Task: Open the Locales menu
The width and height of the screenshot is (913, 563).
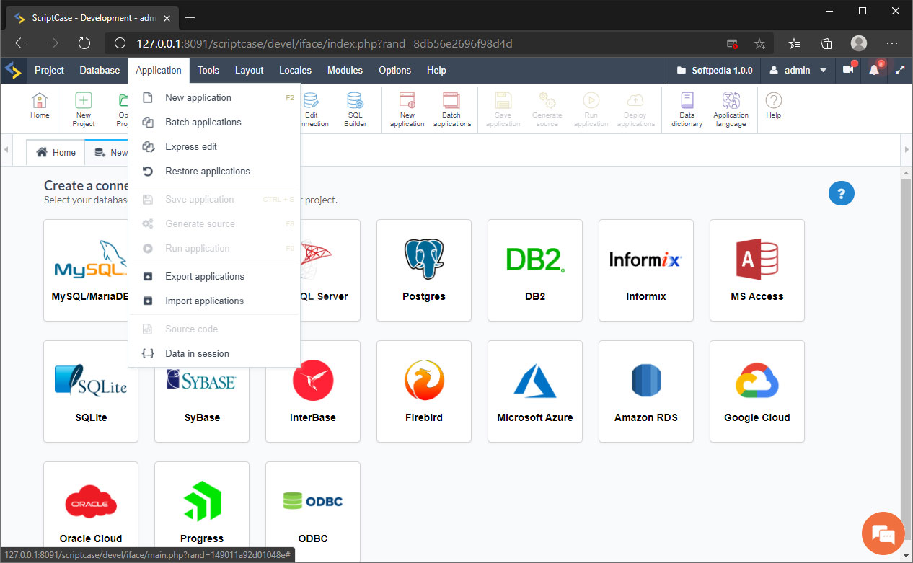Action: coord(296,70)
